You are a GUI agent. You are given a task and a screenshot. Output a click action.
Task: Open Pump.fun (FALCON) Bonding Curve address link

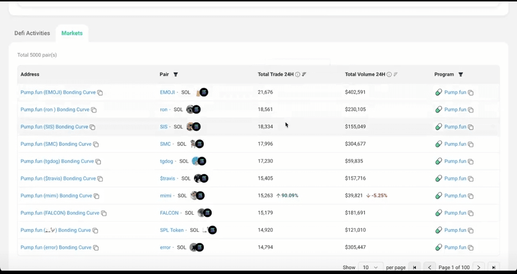pos(60,213)
